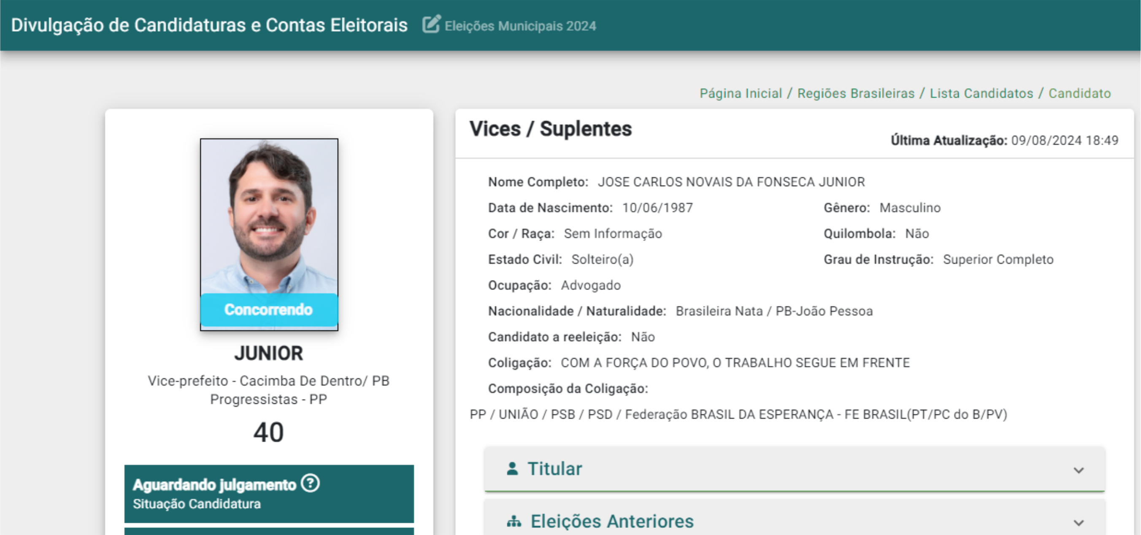Navigate to Lista Candidatos breadcrumb
This screenshot has height=535, width=1141.
click(981, 93)
